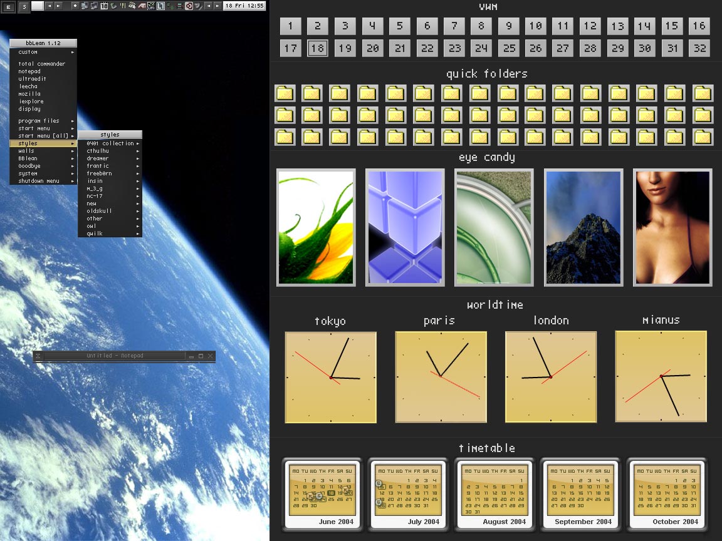Select the highlighted VWM workspace 18
This screenshot has height=541, width=722.
(318, 48)
